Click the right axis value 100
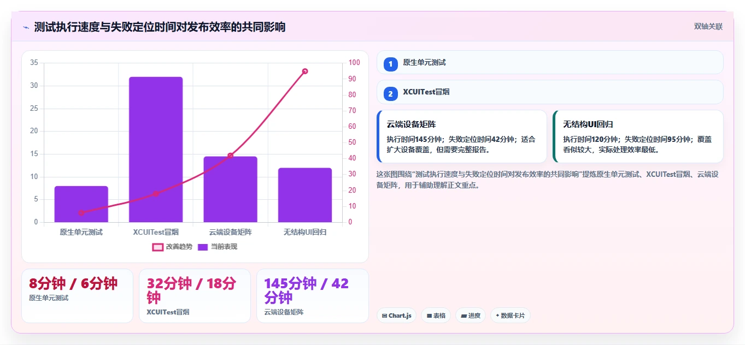 tap(354, 63)
